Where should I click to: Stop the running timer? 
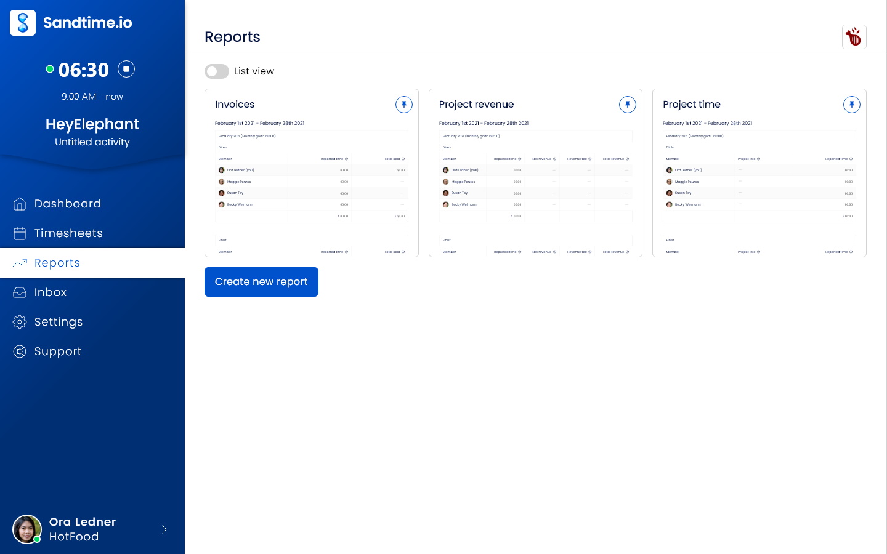pos(126,69)
